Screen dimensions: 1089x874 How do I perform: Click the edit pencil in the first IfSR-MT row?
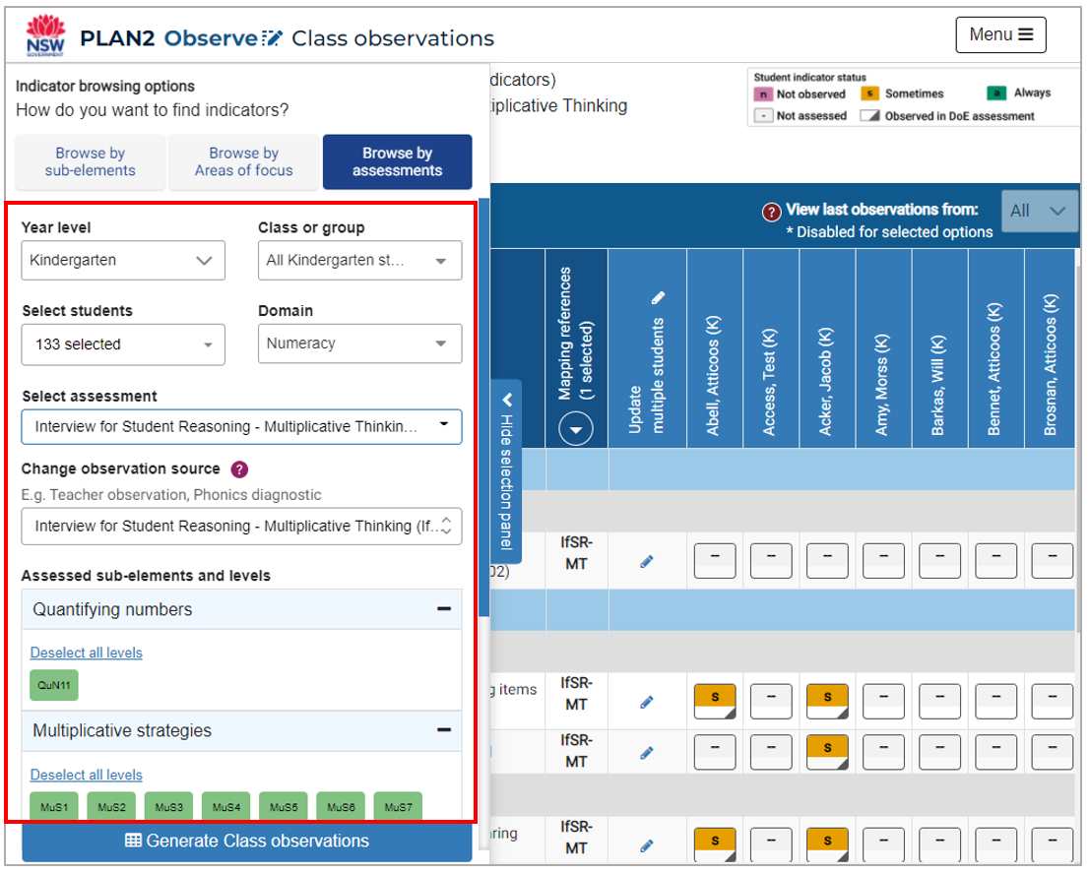click(x=647, y=562)
